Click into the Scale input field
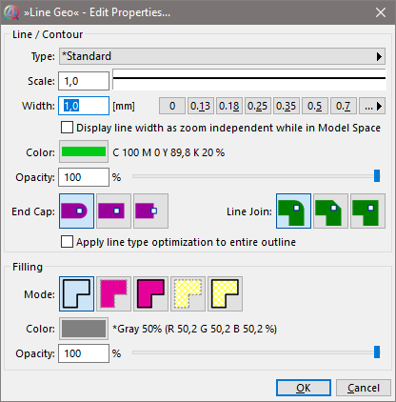The width and height of the screenshot is (396, 402). tap(84, 81)
